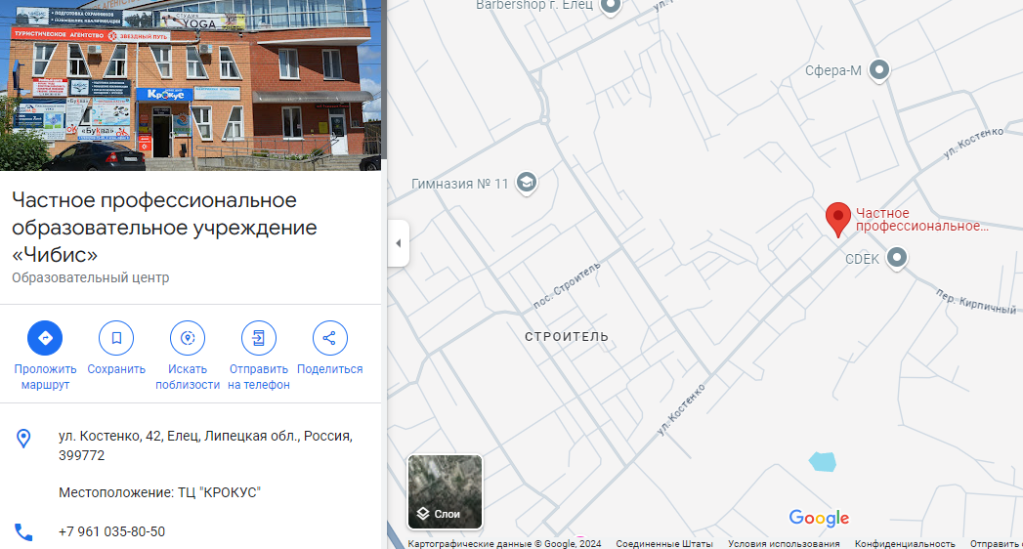1023x549 pixels.
Task: Select the CDEK map marker
Action: (x=897, y=258)
